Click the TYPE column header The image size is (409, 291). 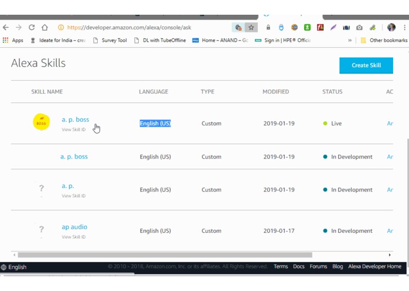(x=207, y=92)
